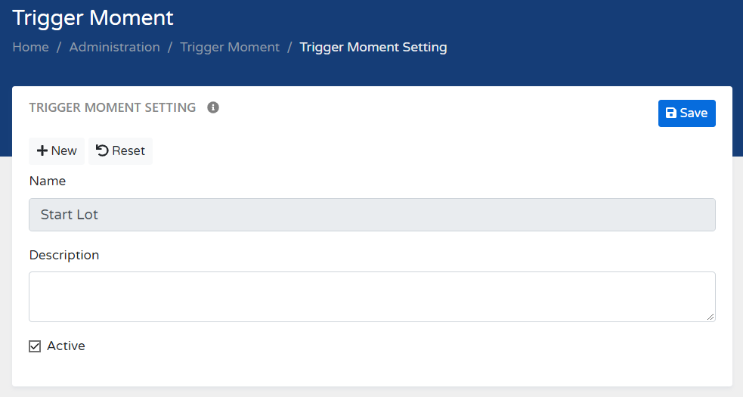
Task: Navigate to Trigger Moment breadcrumb link
Action: coord(230,48)
